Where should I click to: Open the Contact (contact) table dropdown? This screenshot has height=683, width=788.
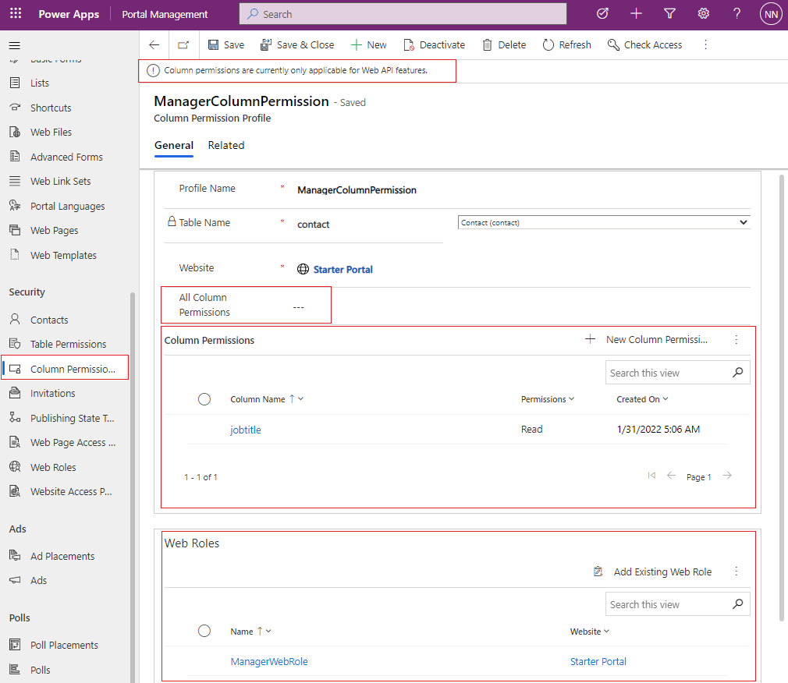(x=604, y=222)
